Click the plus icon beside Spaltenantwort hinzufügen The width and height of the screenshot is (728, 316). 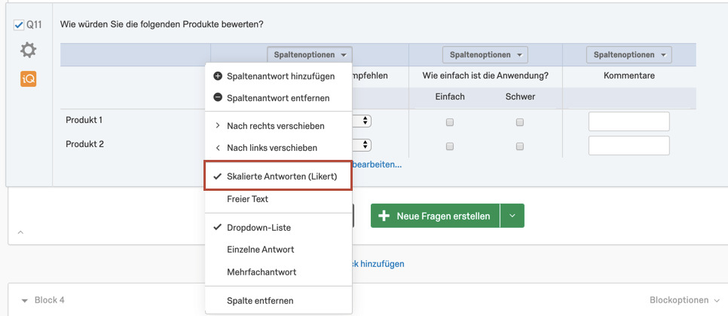point(217,76)
